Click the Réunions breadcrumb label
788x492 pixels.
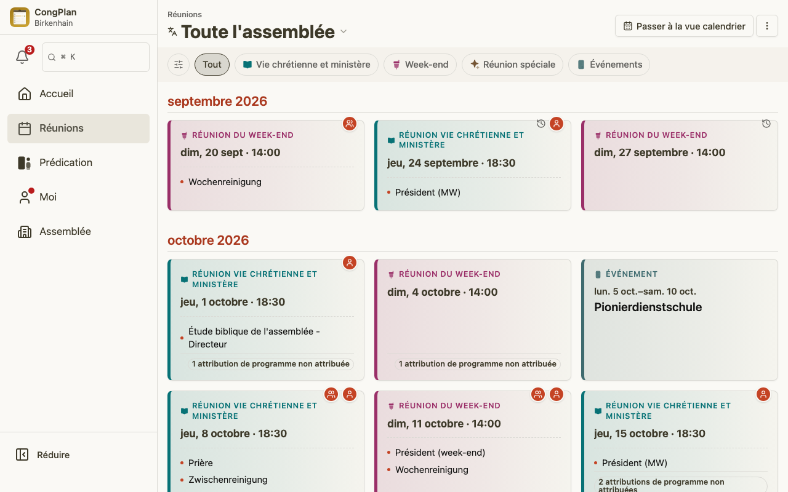point(185,14)
